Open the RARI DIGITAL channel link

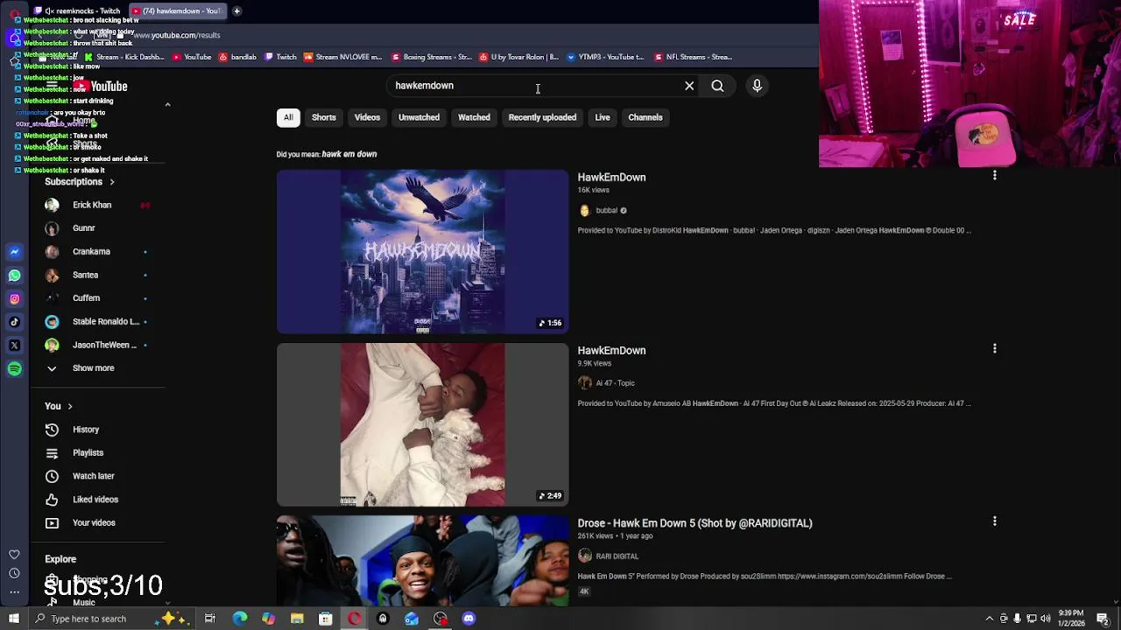point(617,556)
